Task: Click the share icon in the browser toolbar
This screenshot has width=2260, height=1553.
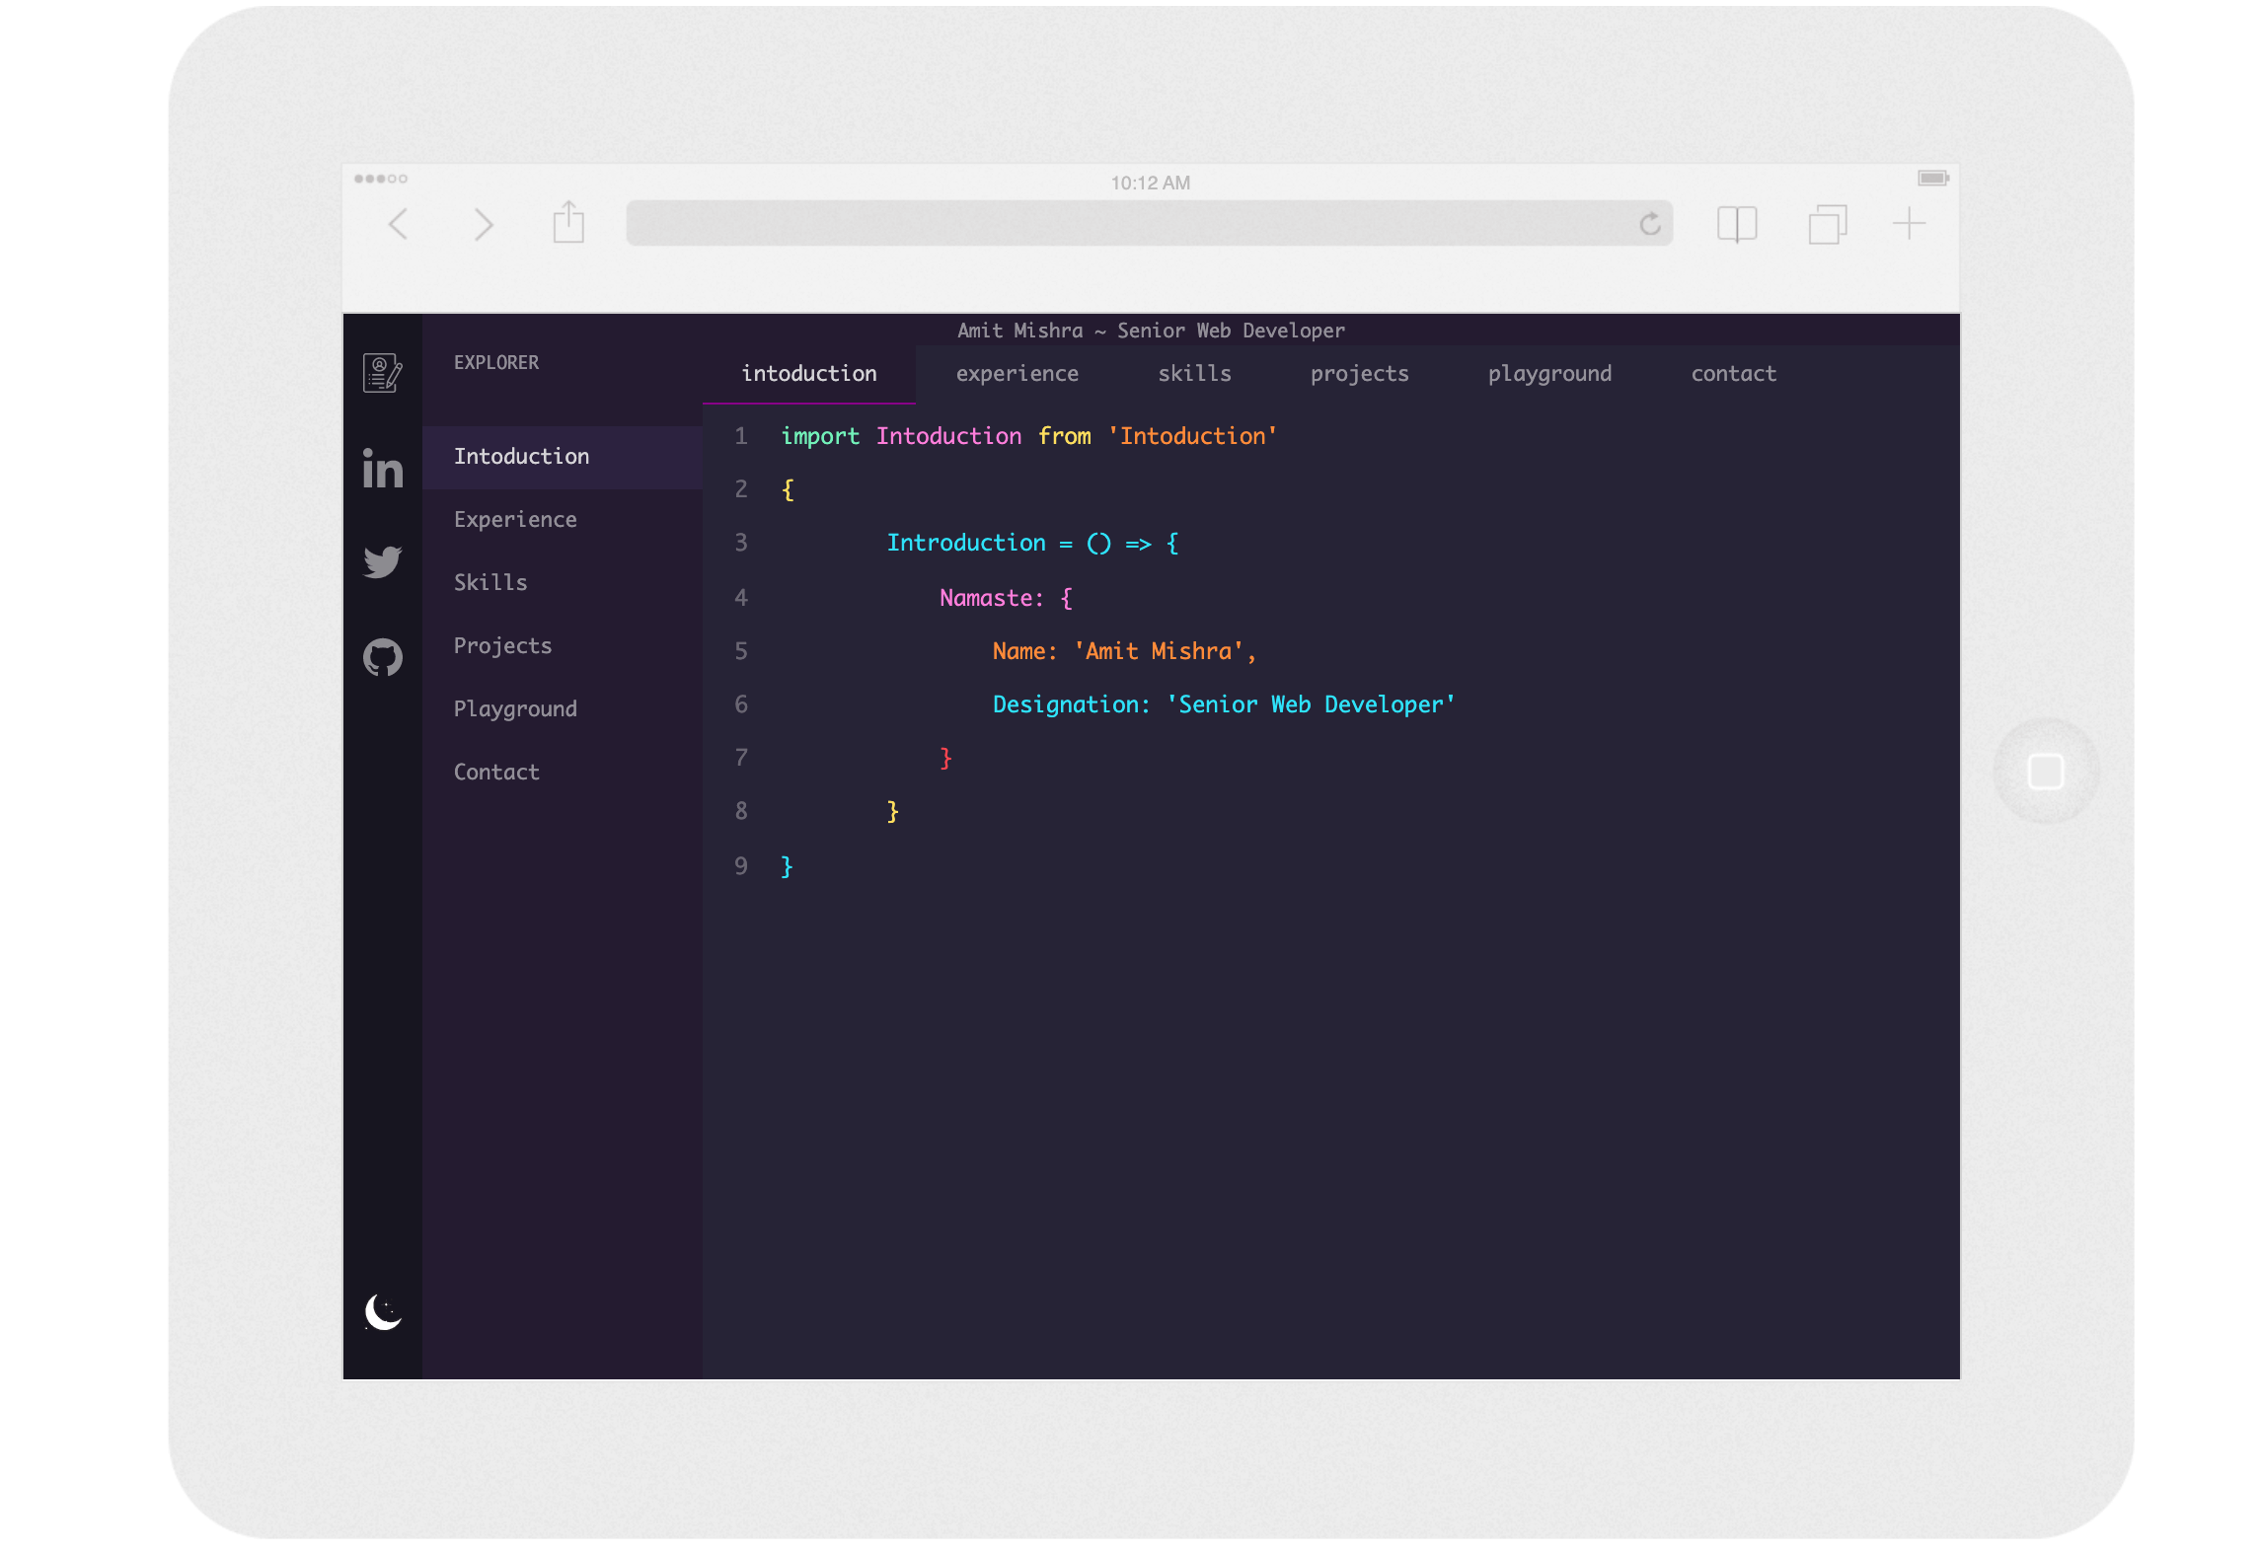Action: coord(567,222)
